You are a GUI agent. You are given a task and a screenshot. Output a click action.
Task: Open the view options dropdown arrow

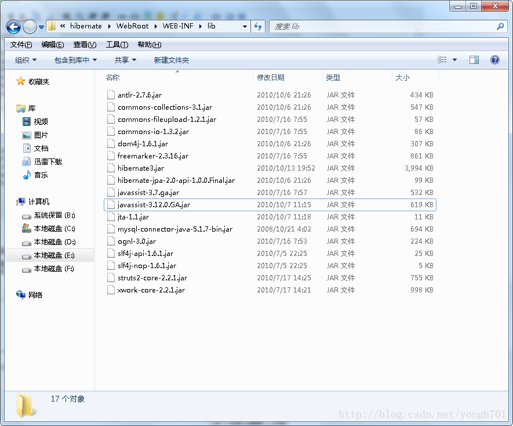click(x=454, y=60)
